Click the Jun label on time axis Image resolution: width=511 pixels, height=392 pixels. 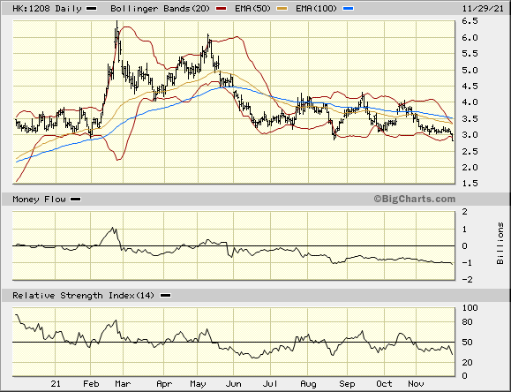point(233,383)
